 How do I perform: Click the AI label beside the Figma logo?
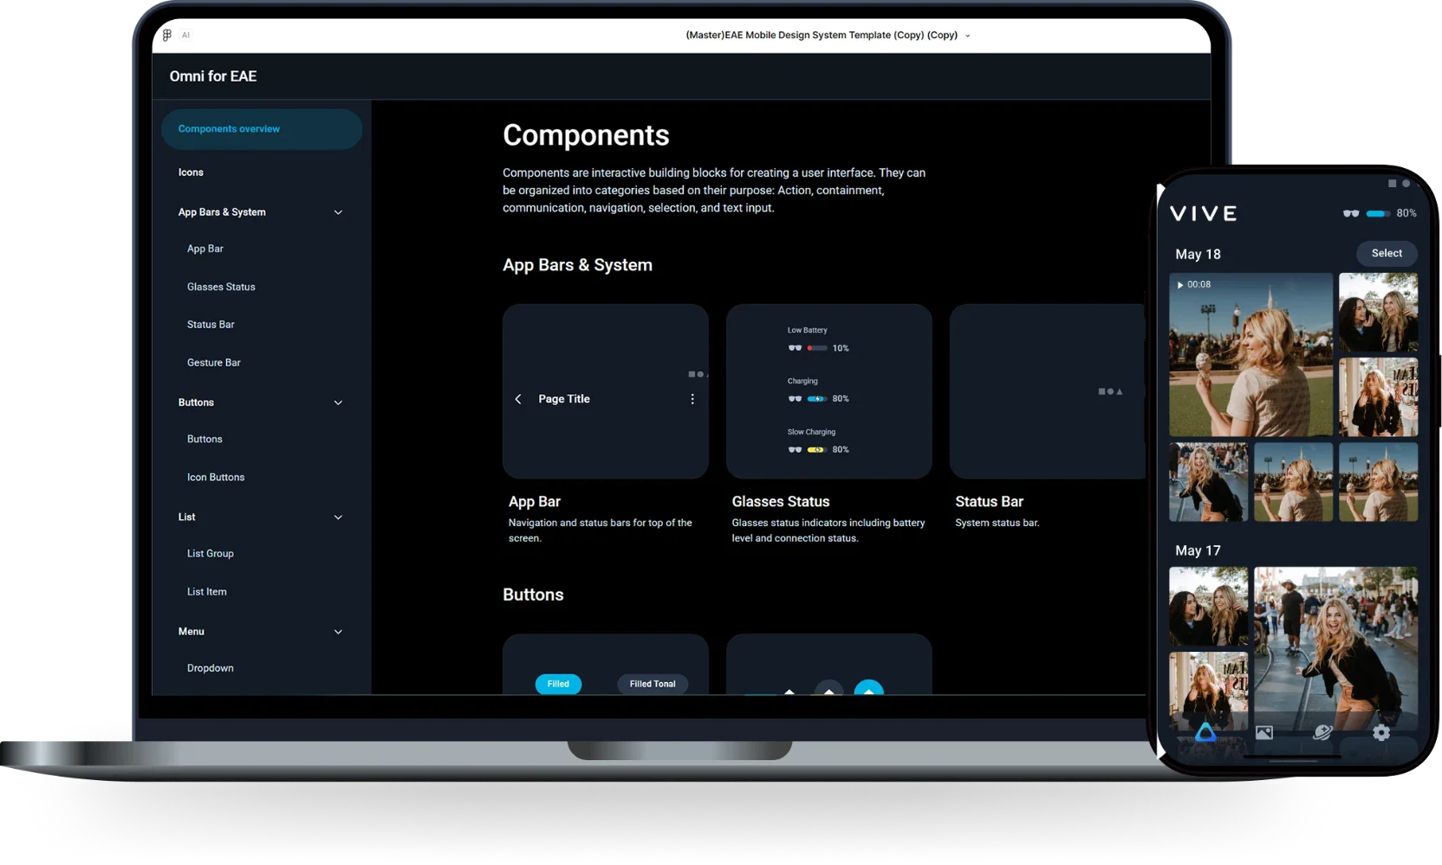point(185,36)
